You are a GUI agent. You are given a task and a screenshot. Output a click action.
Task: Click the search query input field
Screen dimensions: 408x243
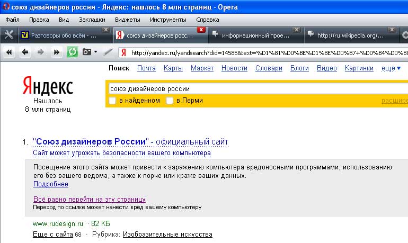259,88
